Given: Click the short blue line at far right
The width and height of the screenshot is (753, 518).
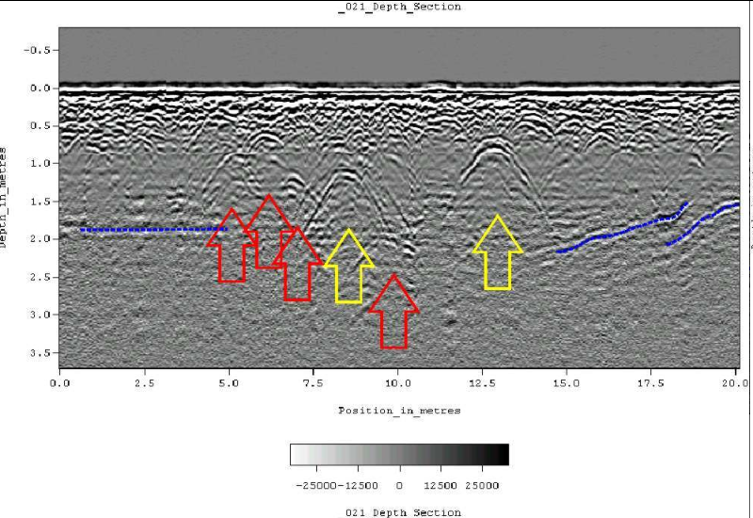Looking at the screenshot, I should 702,224.
